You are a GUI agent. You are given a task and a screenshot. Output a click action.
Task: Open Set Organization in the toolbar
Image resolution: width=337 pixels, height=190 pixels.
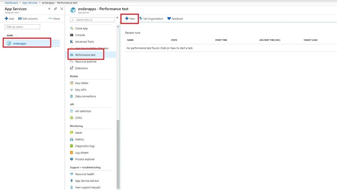[151, 19]
